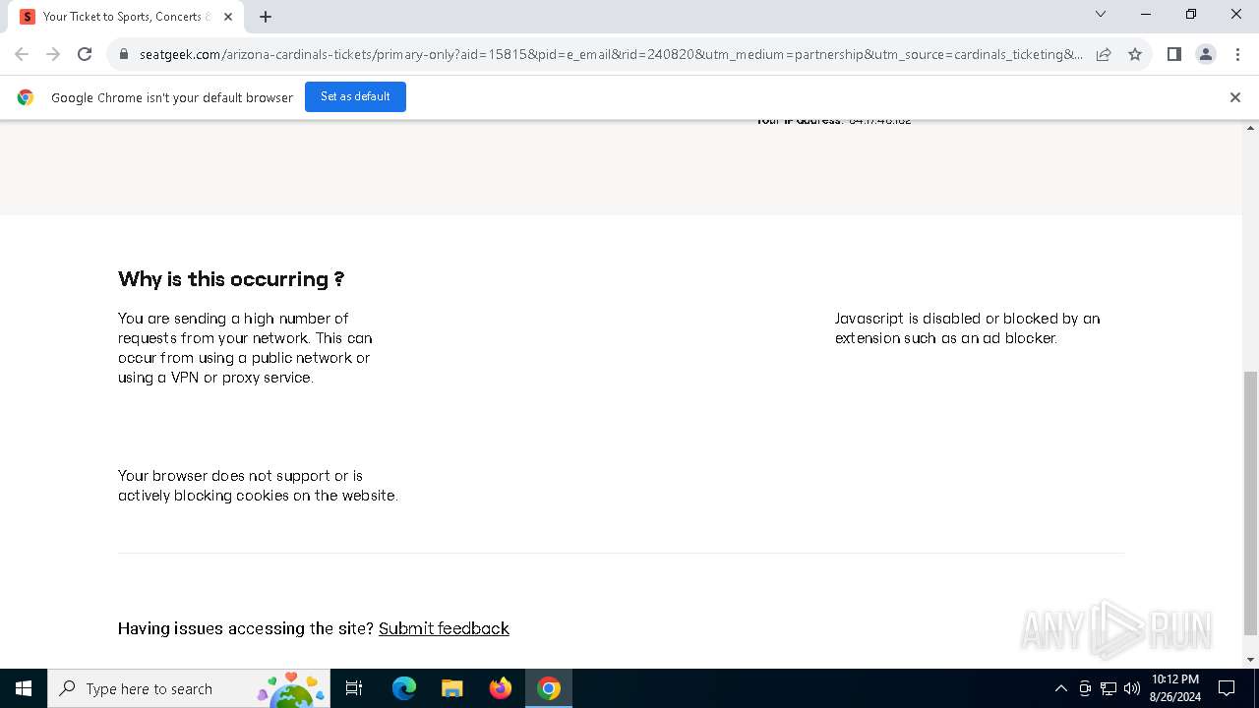1259x708 pixels.
Task: Click Having issues accessing the site text
Action: coord(246,628)
